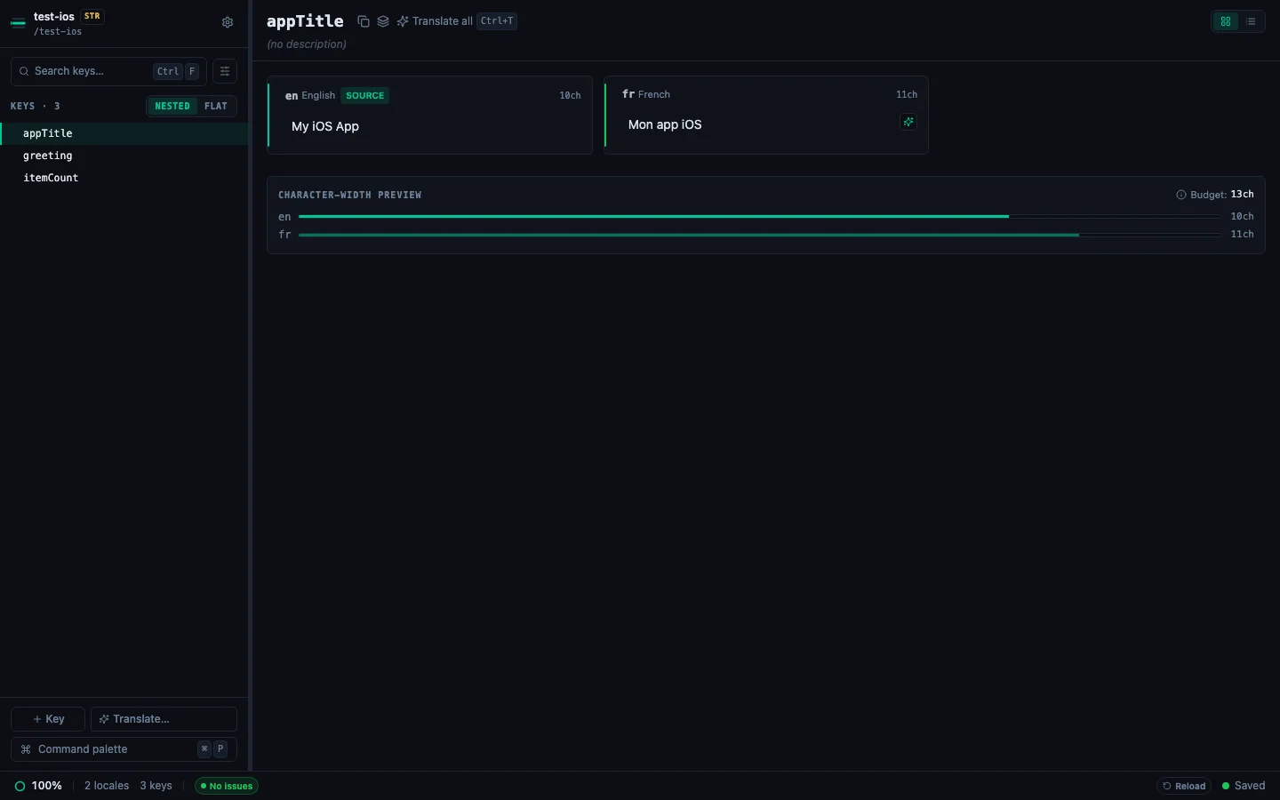This screenshot has height=800, width=1280.
Task: Select FLAT key layout
Action: 216,106
